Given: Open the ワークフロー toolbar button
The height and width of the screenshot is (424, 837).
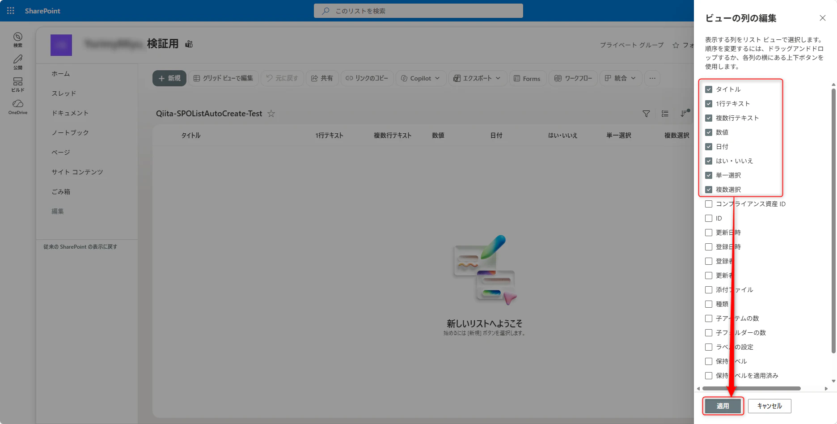Looking at the screenshot, I should (x=573, y=78).
